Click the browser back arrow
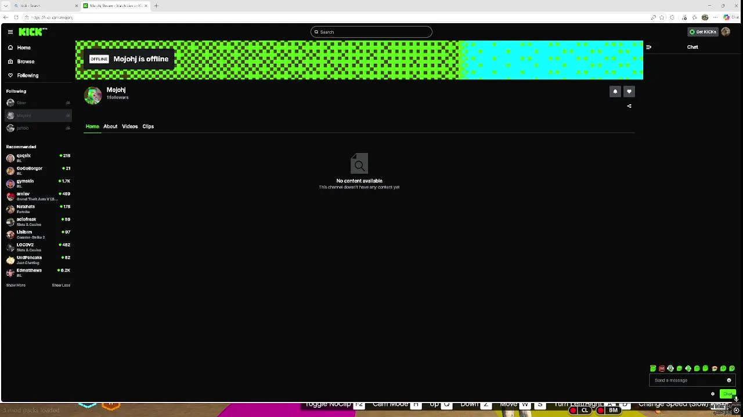 click(6, 17)
